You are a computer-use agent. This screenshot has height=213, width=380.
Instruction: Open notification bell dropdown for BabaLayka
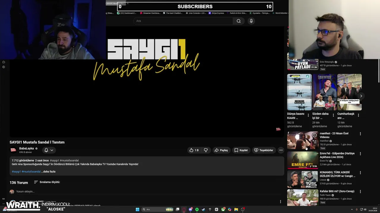pos(49,150)
